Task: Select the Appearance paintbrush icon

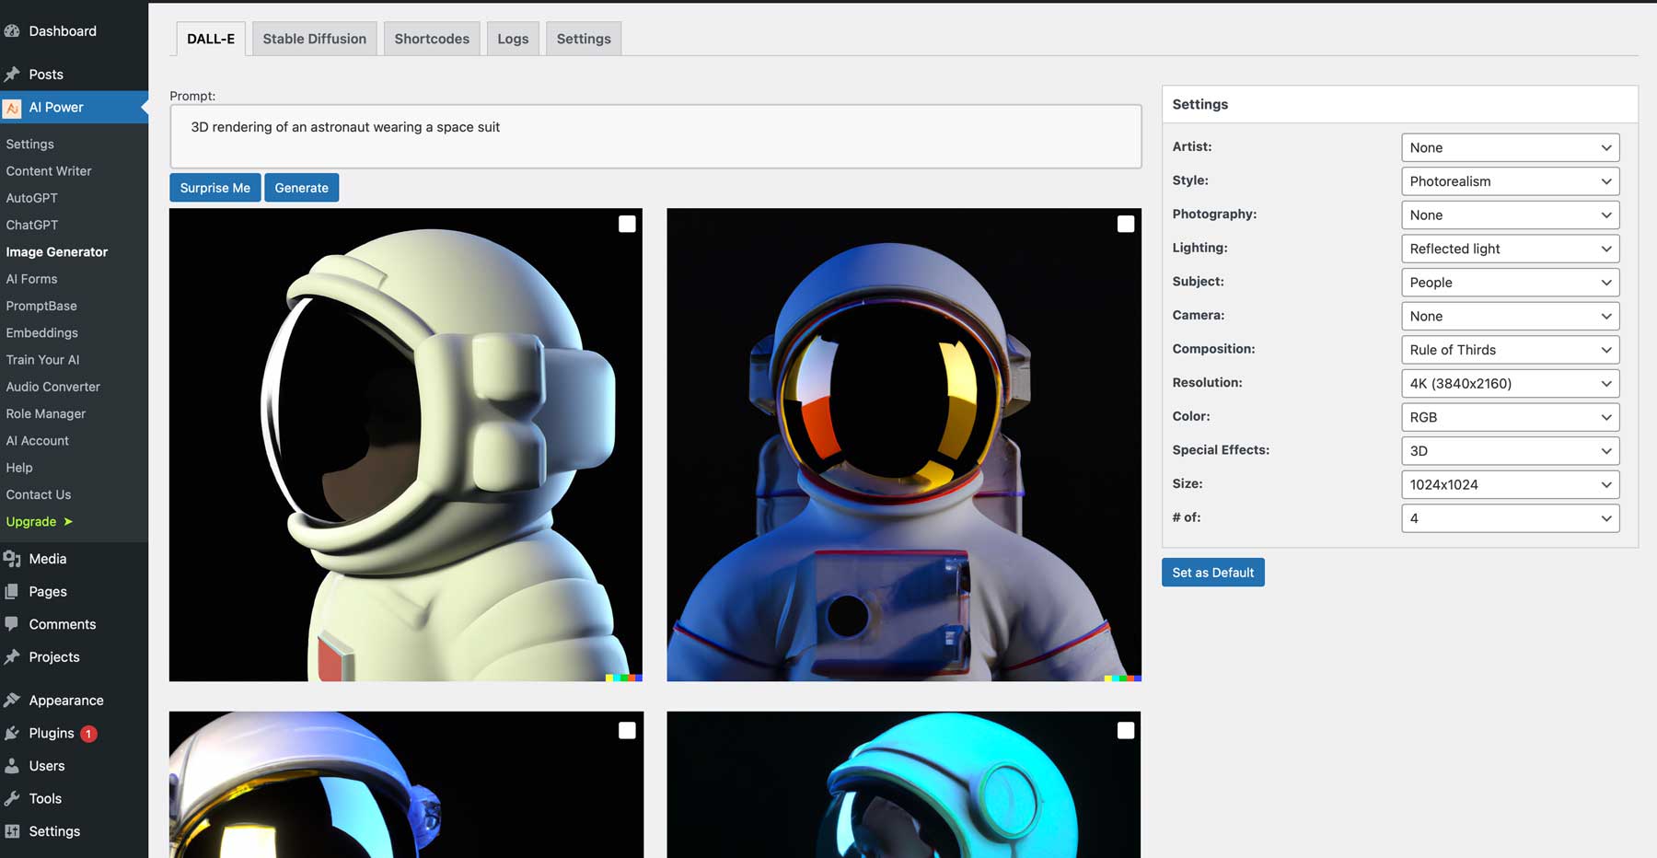Action: tap(12, 700)
